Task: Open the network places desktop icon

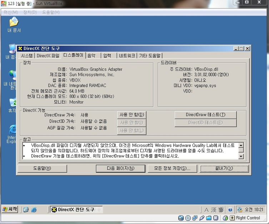Action: 11,80
